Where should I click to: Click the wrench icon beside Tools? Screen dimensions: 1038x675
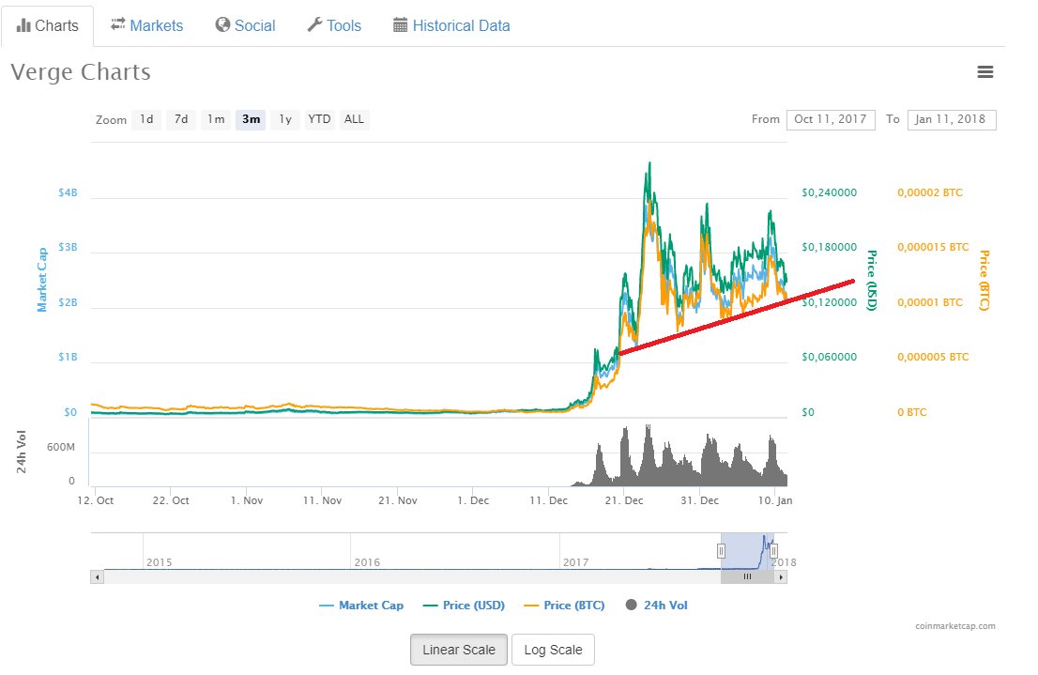click(x=314, y=24)
